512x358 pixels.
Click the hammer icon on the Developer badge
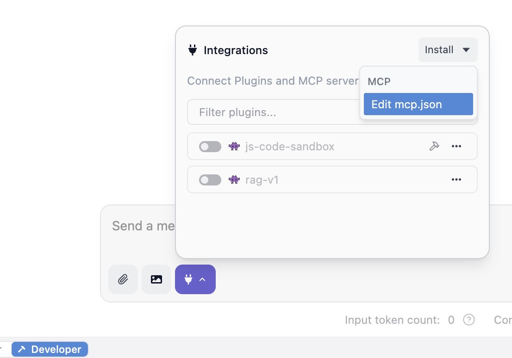tap(21, 349)
